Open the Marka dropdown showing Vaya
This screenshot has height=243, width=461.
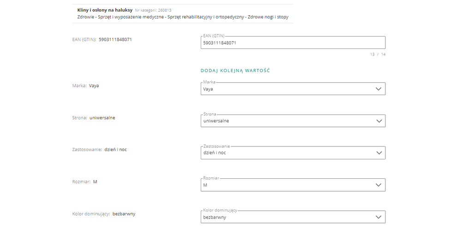coord(286,89)
